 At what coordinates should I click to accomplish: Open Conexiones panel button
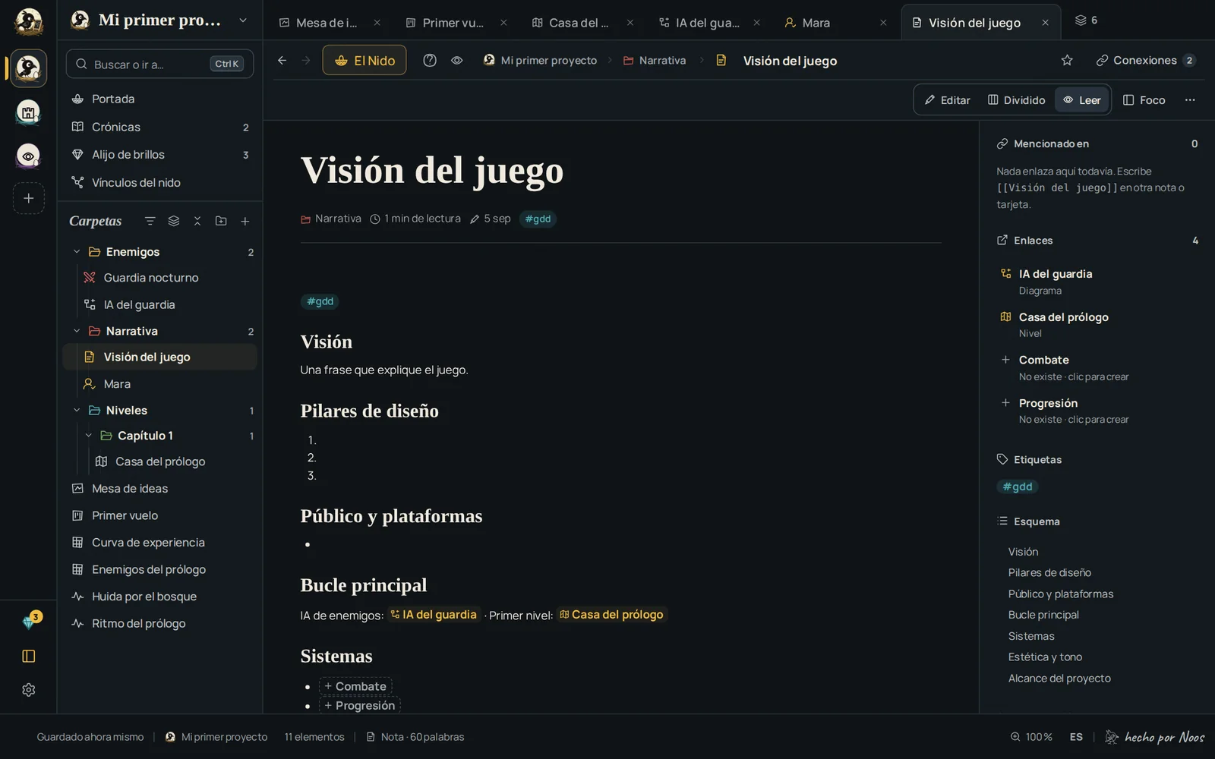tap(1146, 60)
